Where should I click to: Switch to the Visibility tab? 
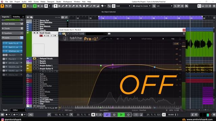click(16, 17)
